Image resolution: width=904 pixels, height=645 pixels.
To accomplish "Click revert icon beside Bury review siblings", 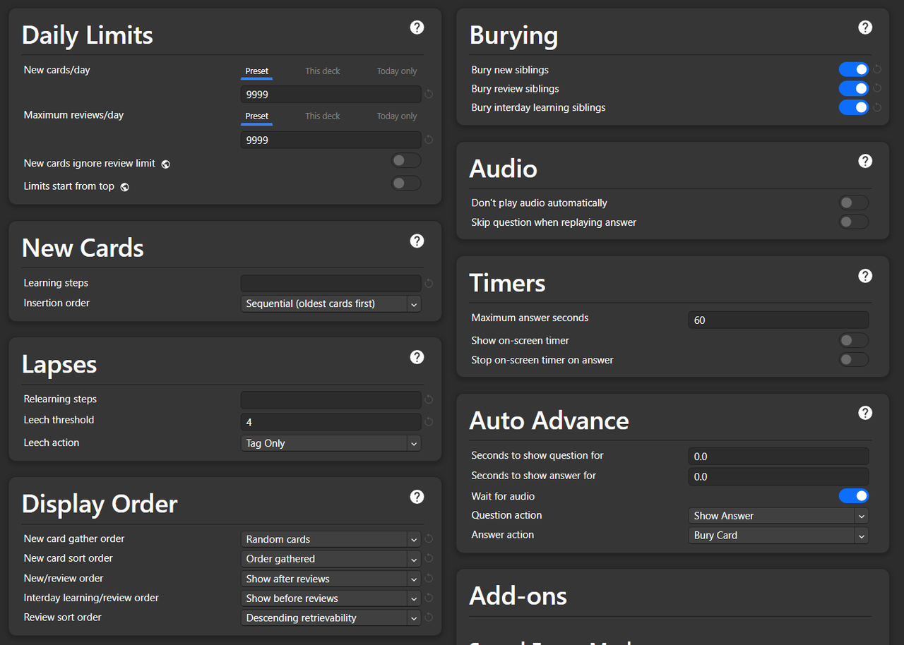I will pos(877,88).
